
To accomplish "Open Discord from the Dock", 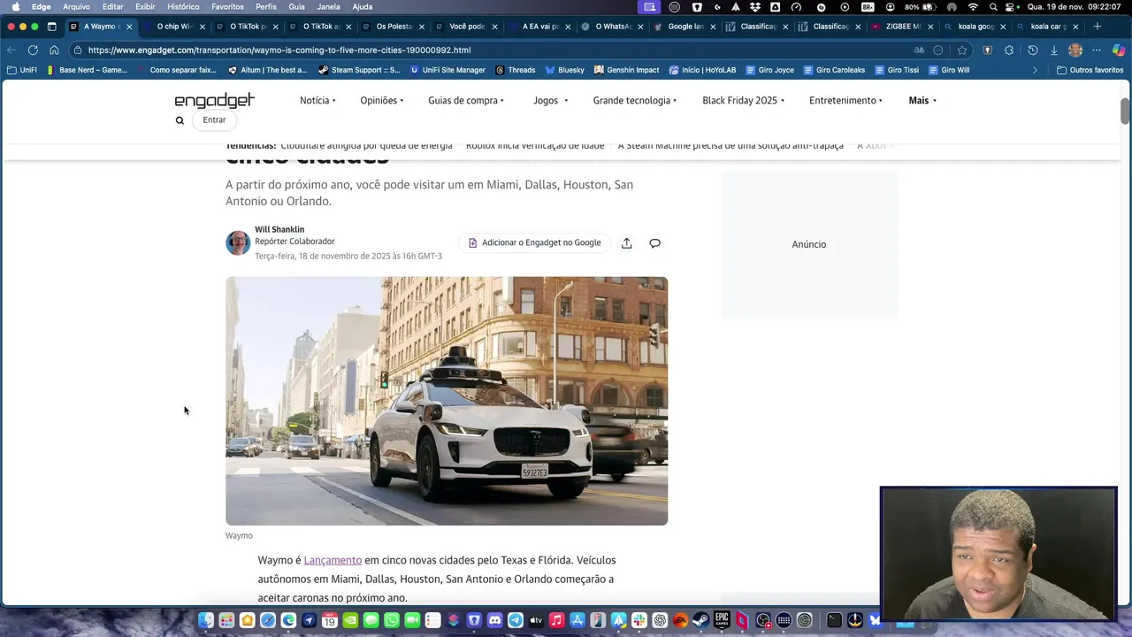I will pos(494,620).
